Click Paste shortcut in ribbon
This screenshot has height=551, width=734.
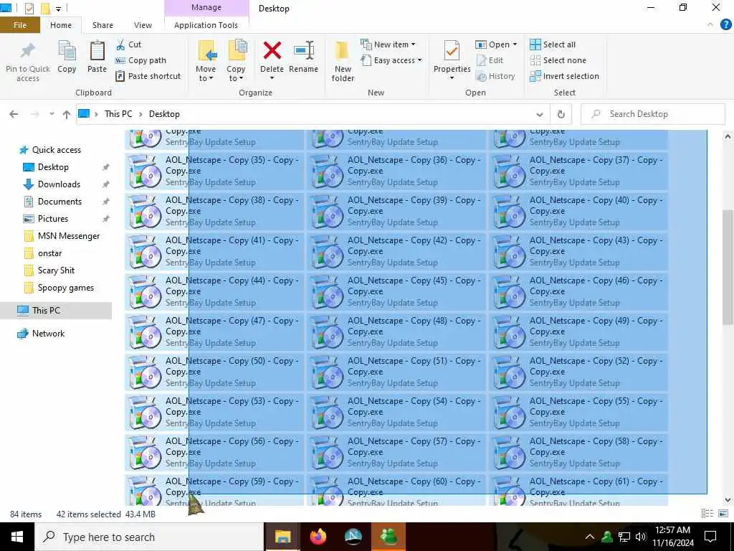(x=148, y=76)
